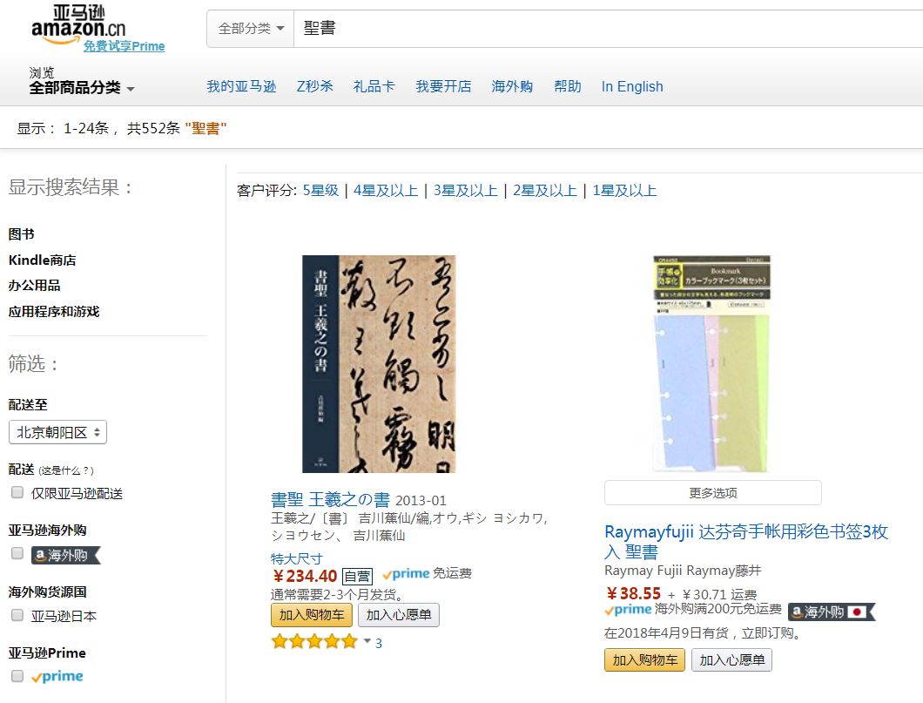Viewport: 923px width, 703px height.
Task: Add 書聖 王羲之の書 to wishlist with 加入心愿单
Action: click(399, 615)
